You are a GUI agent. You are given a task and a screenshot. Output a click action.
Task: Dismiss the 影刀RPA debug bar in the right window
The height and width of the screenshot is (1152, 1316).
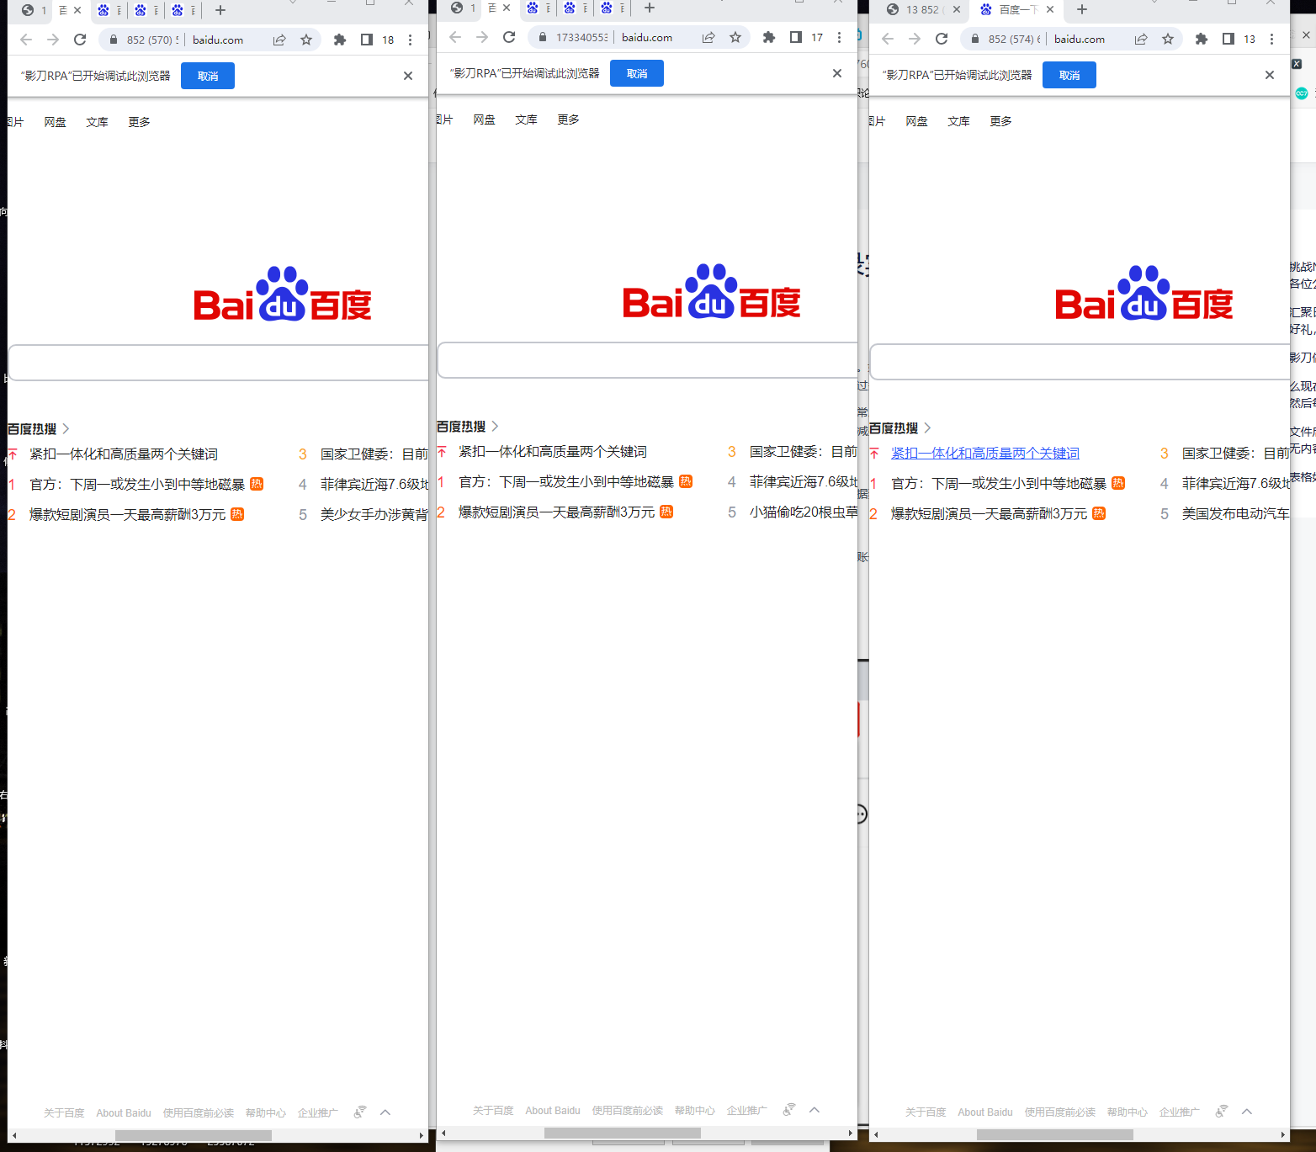(x=1270, y=75)
